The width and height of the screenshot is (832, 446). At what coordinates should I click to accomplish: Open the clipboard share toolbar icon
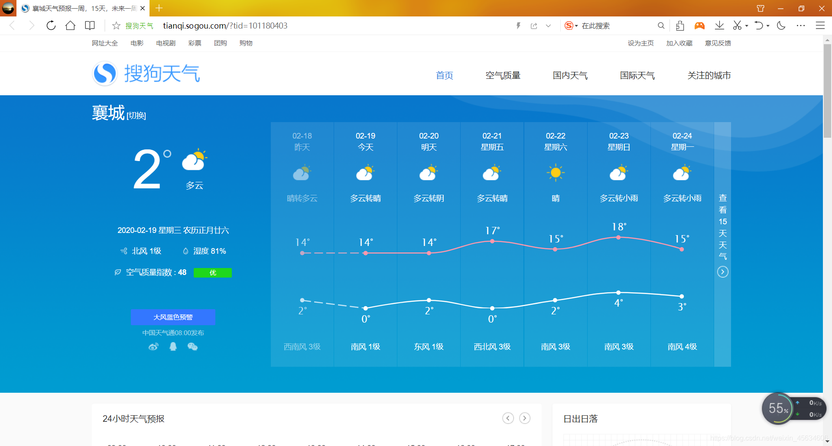[x=680, y=26]
